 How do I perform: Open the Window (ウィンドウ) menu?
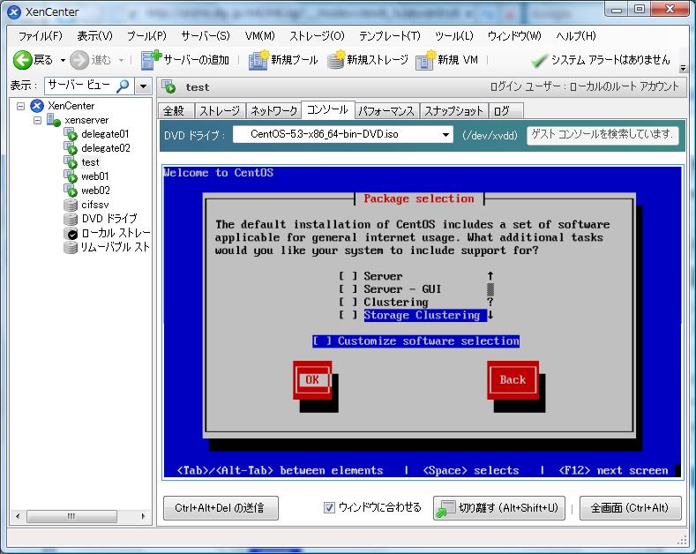click(x=514, y=35)
